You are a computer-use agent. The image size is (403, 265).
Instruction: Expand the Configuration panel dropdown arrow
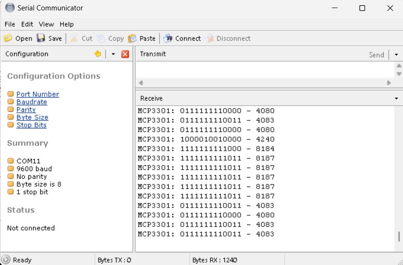click(x=113, y=54)
